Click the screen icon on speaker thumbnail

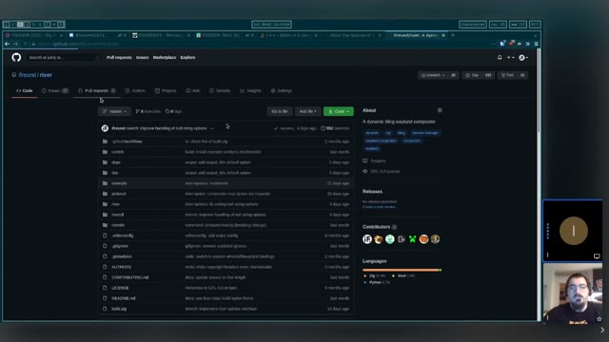(x=597, y=256)
